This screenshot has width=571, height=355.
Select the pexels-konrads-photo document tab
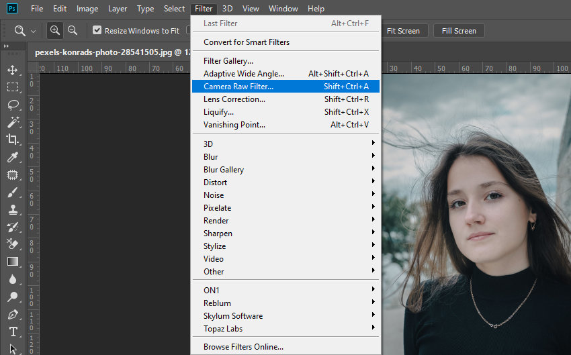coord(113,52)
